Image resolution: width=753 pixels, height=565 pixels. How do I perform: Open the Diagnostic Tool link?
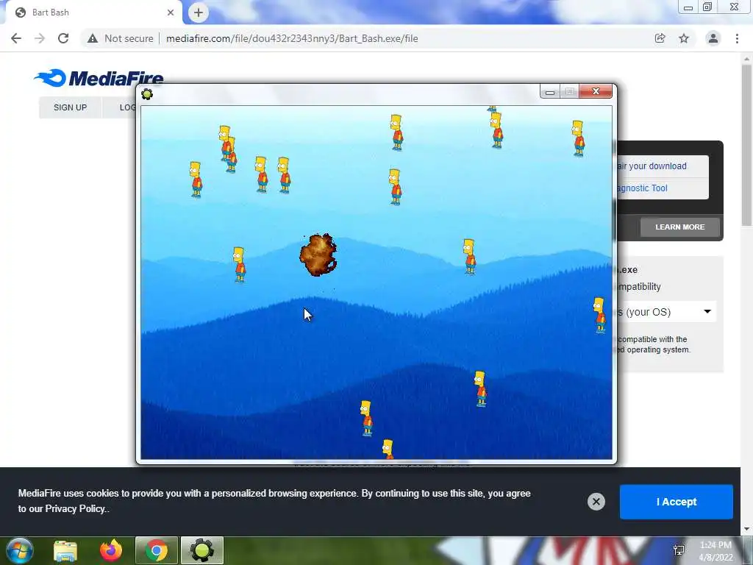[642, 188]
